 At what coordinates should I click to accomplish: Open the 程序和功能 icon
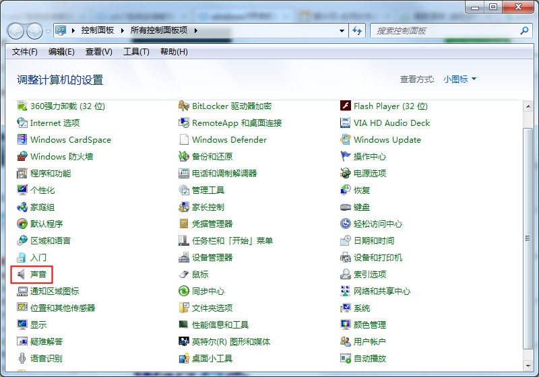click(x=22, y=173)
